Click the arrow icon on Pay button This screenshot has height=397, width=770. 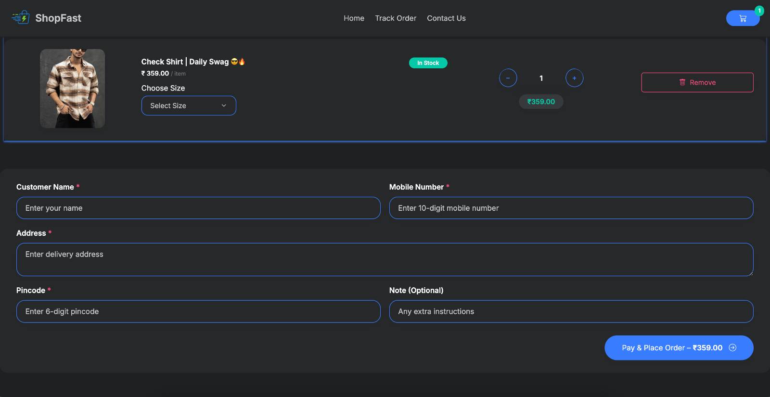732,347
